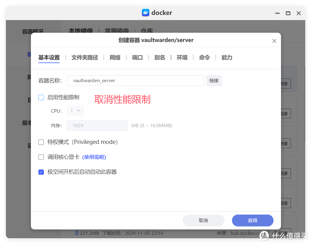The height and width of the screenshot is (244, 311).
Task: Go to the 端口 tab
Action: [137, 58]
